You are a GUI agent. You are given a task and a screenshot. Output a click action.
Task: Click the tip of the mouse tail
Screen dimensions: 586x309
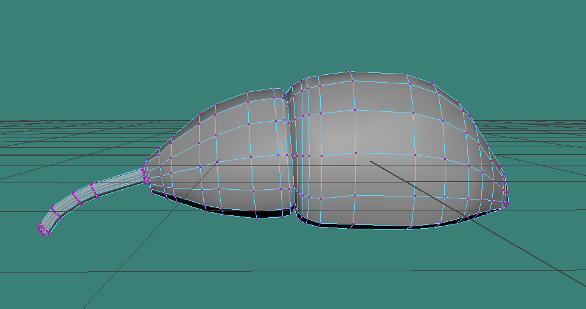[x=43, y=230]
